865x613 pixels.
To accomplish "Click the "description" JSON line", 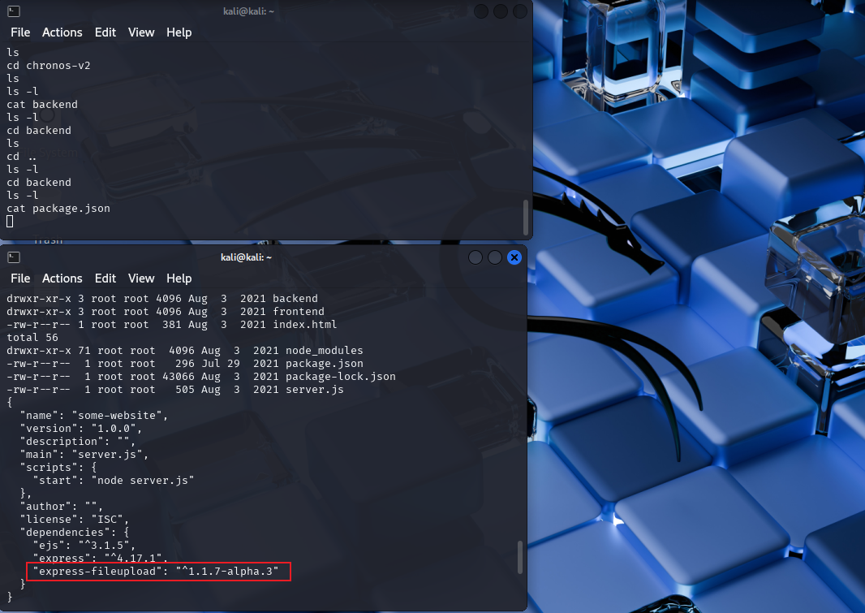I will click(78, 441).
